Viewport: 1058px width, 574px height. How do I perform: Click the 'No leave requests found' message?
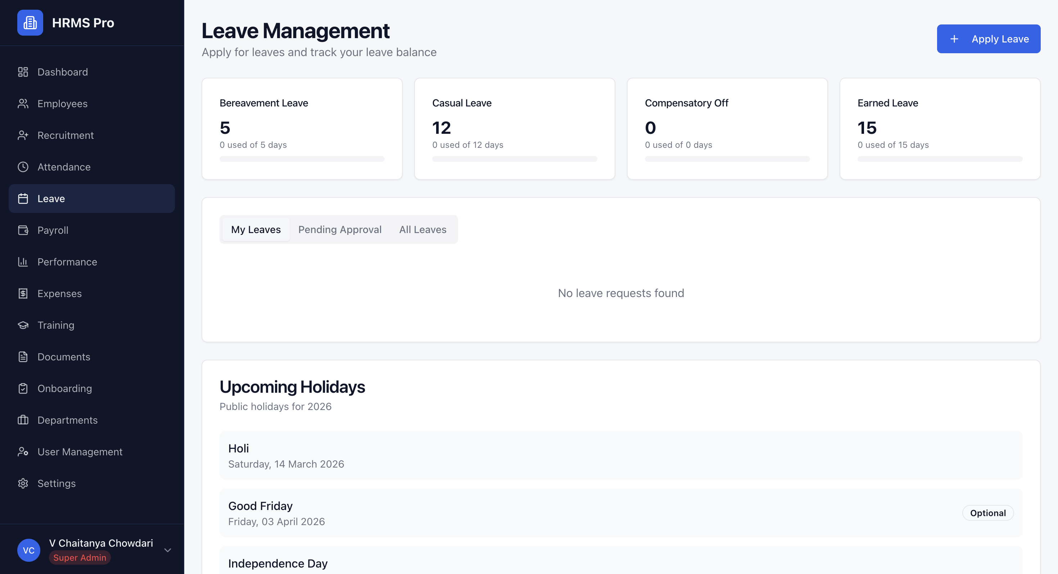click(x=621, y=293)
